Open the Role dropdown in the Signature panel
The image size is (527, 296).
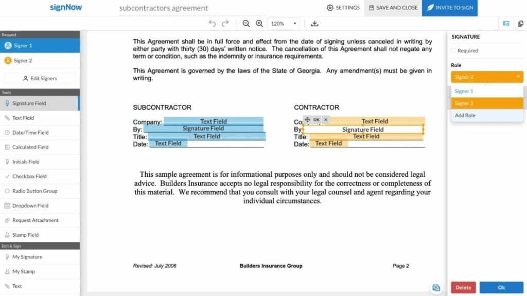[x=486, y=76]
